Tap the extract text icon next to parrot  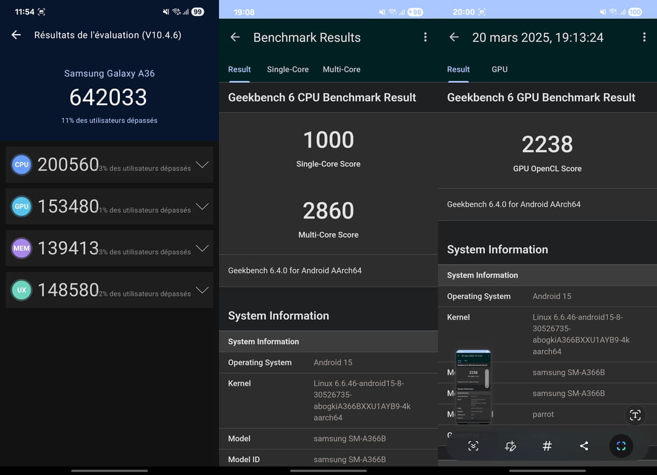(635, 415)
